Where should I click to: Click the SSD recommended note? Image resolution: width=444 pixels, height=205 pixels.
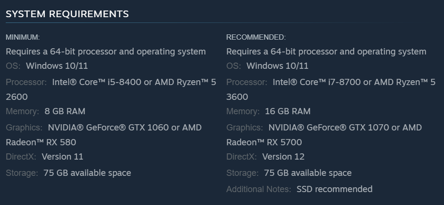(334, 189)
